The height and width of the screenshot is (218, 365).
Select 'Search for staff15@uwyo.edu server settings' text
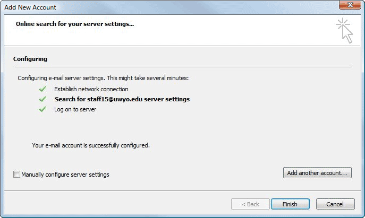122,99
